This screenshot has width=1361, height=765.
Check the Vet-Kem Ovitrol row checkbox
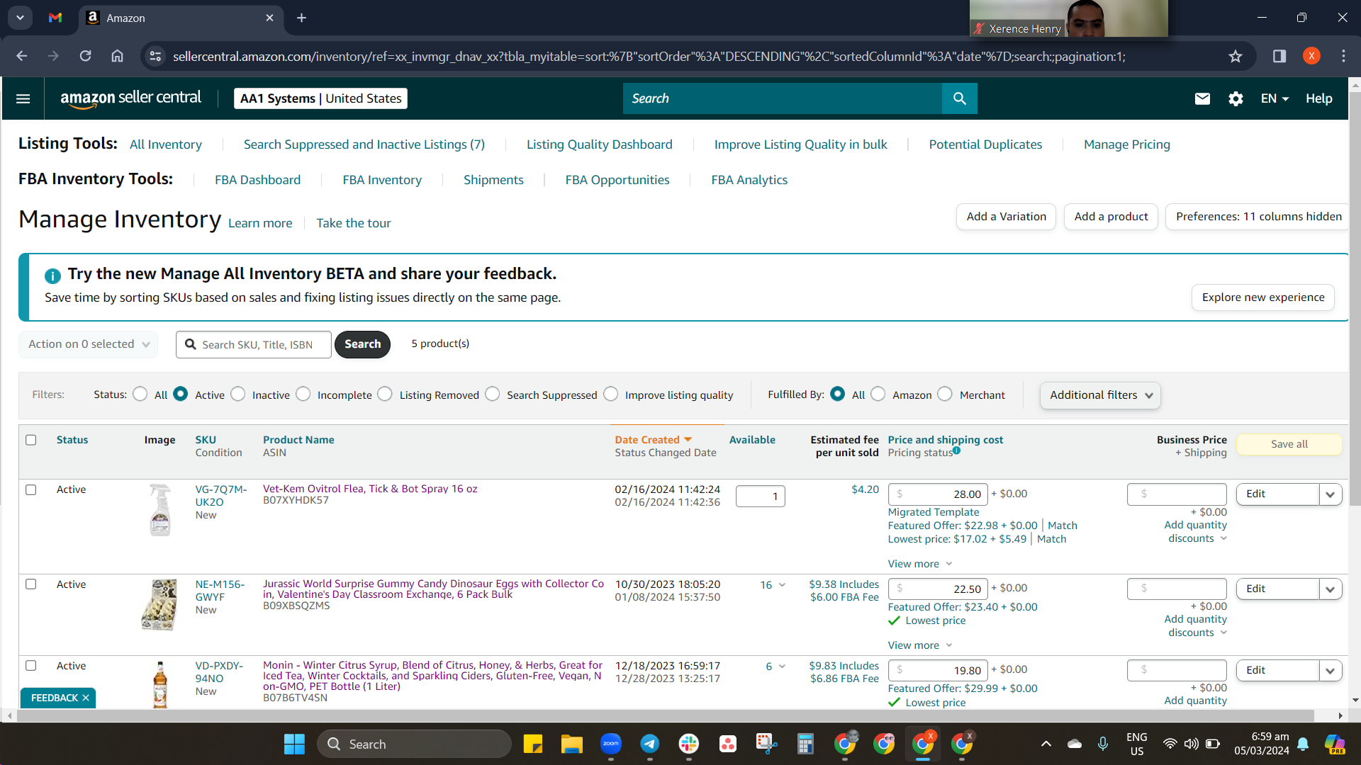[x=31, y=489]
